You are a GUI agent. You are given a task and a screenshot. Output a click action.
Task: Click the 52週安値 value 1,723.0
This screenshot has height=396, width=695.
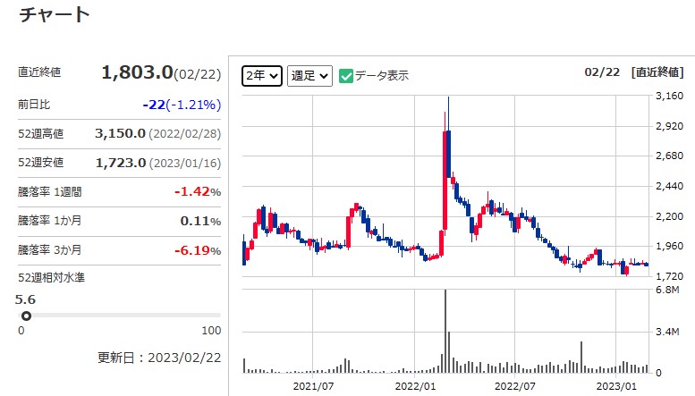pos(121,163)
